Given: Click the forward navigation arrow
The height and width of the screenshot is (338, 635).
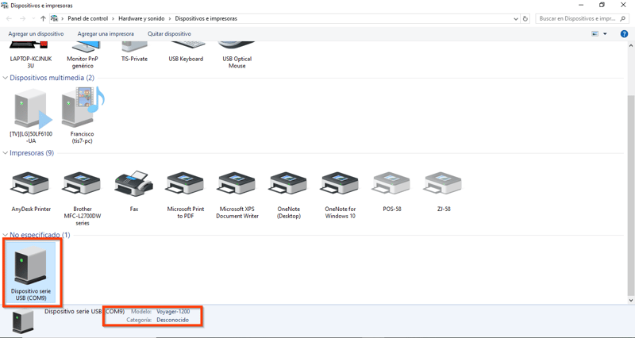Looking at the screenshot, I should [23, 18].
